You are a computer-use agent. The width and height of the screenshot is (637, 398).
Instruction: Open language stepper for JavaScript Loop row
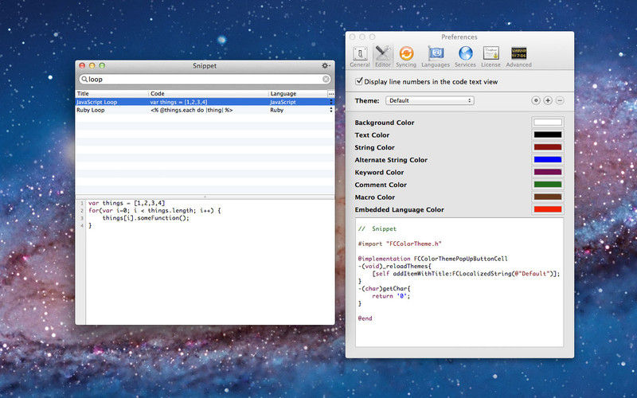[331, 102]
